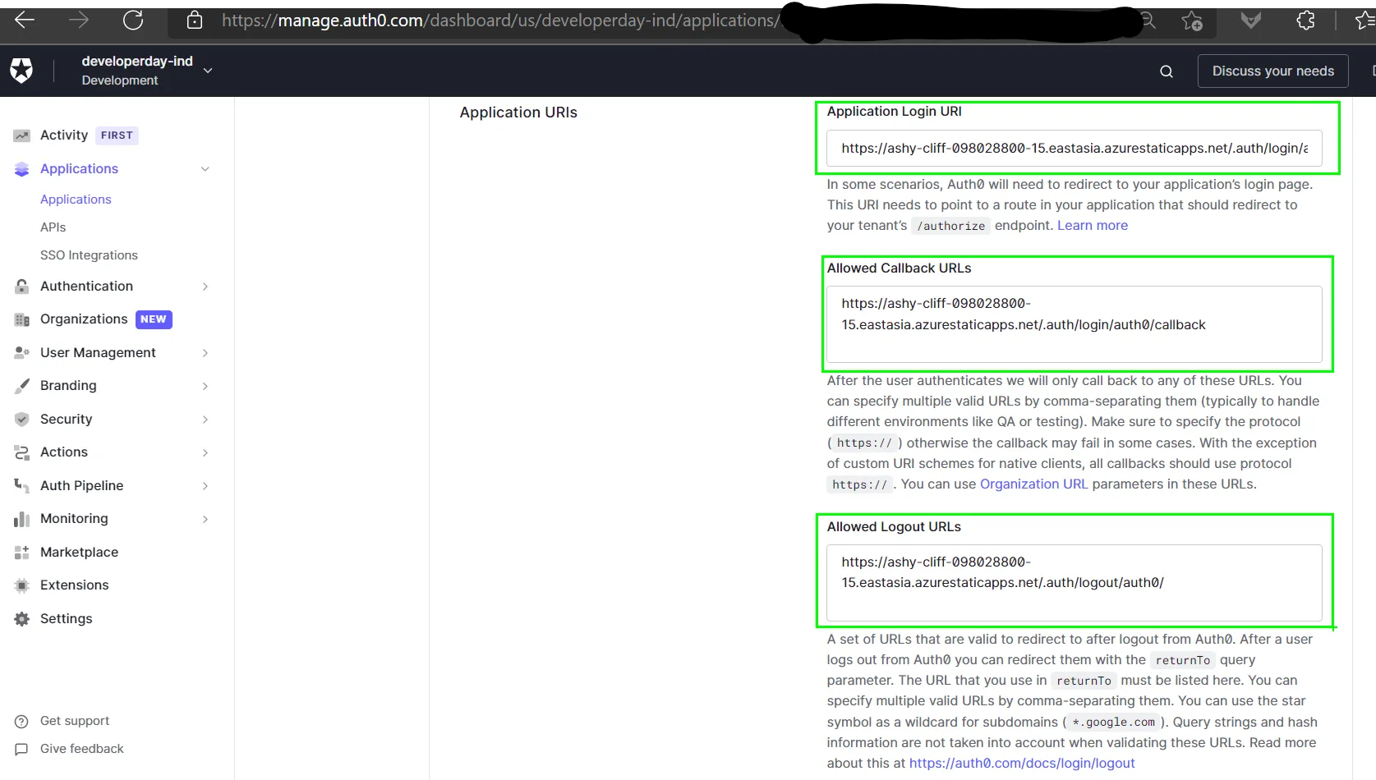Click the Discuss your needs button

(x=1272, y=71)
